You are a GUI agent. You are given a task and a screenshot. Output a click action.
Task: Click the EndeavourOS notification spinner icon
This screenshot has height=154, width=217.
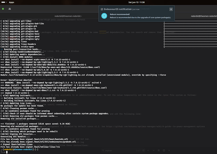click(x=104, y=16)
